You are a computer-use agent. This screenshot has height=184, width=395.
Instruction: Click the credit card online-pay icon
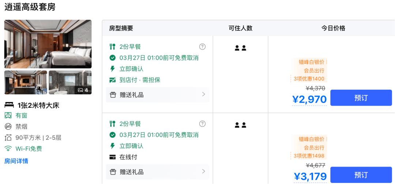point(113,157)
